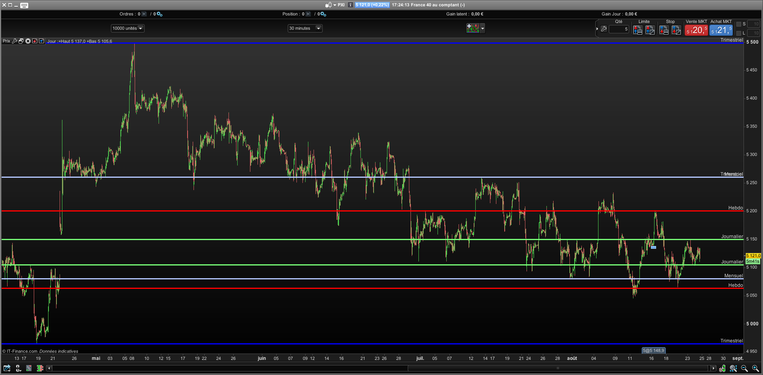Click the yellow 5 121,0 price tag on axis
Screen dimensions: 763x375
point(753,256)
